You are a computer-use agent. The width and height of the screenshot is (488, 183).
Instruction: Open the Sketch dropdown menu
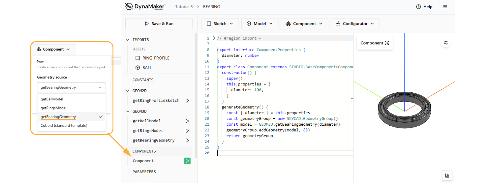[x=220, y=23]
